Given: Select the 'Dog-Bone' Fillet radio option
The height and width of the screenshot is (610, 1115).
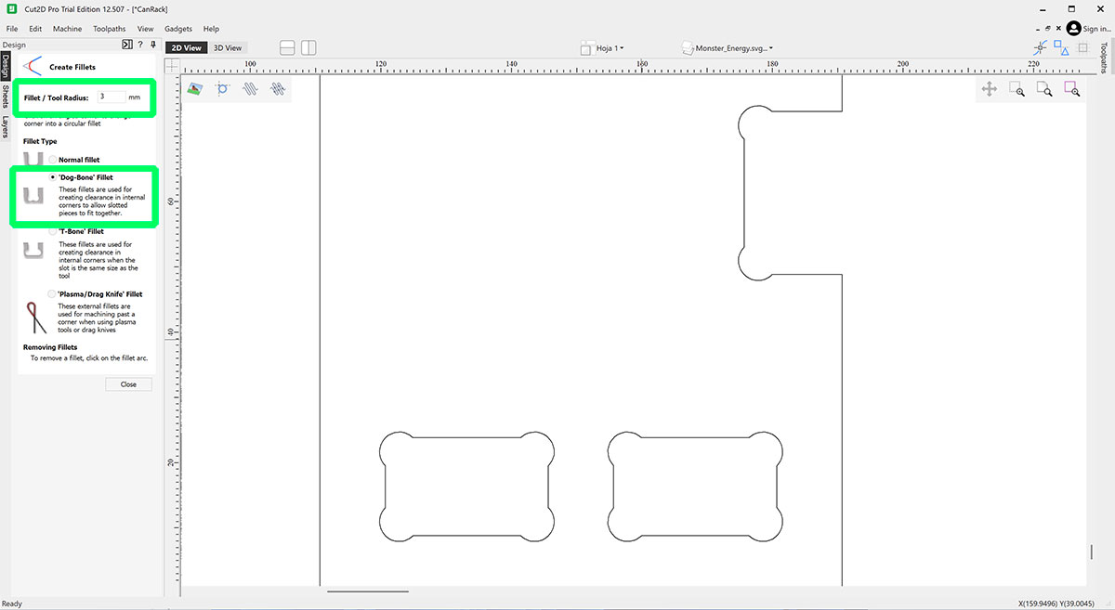Looking at the screenshot, I should pyautogui.click(x=52, y=176).
